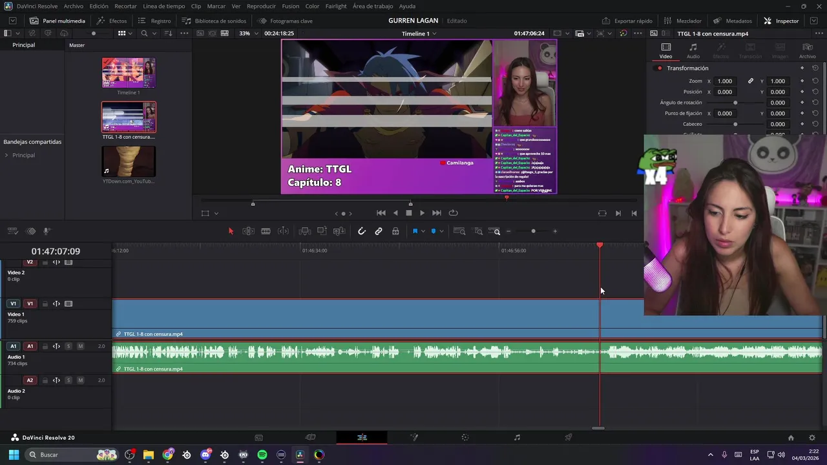
Task: Stop playback with the stop button
Action: (x=408, y=213)
